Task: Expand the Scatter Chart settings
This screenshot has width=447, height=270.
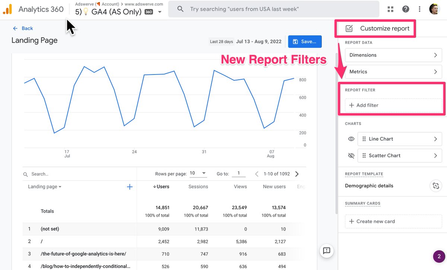Action: click(400, 156)
